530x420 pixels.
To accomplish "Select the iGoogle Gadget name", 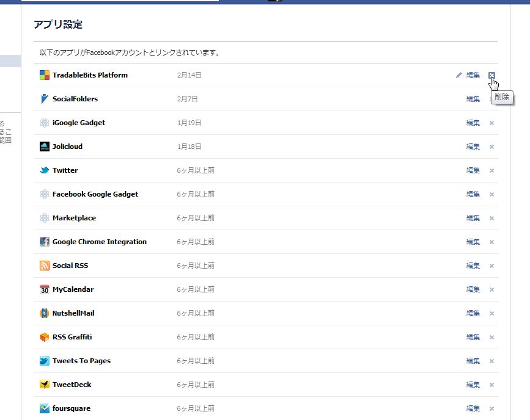I will [x=79, y=123].
